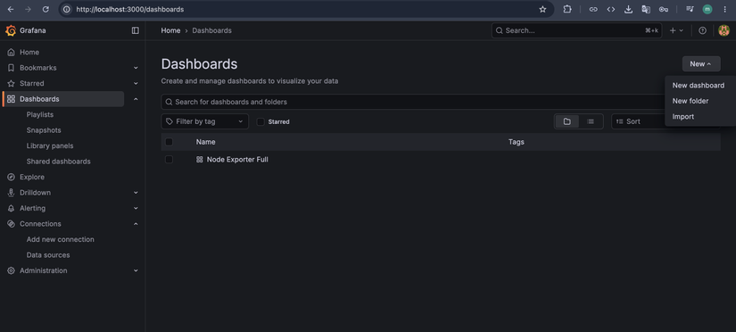Screen dimensions: 736x332
Task: Expand the Drilldown section chevron
Action: (136, 193)
